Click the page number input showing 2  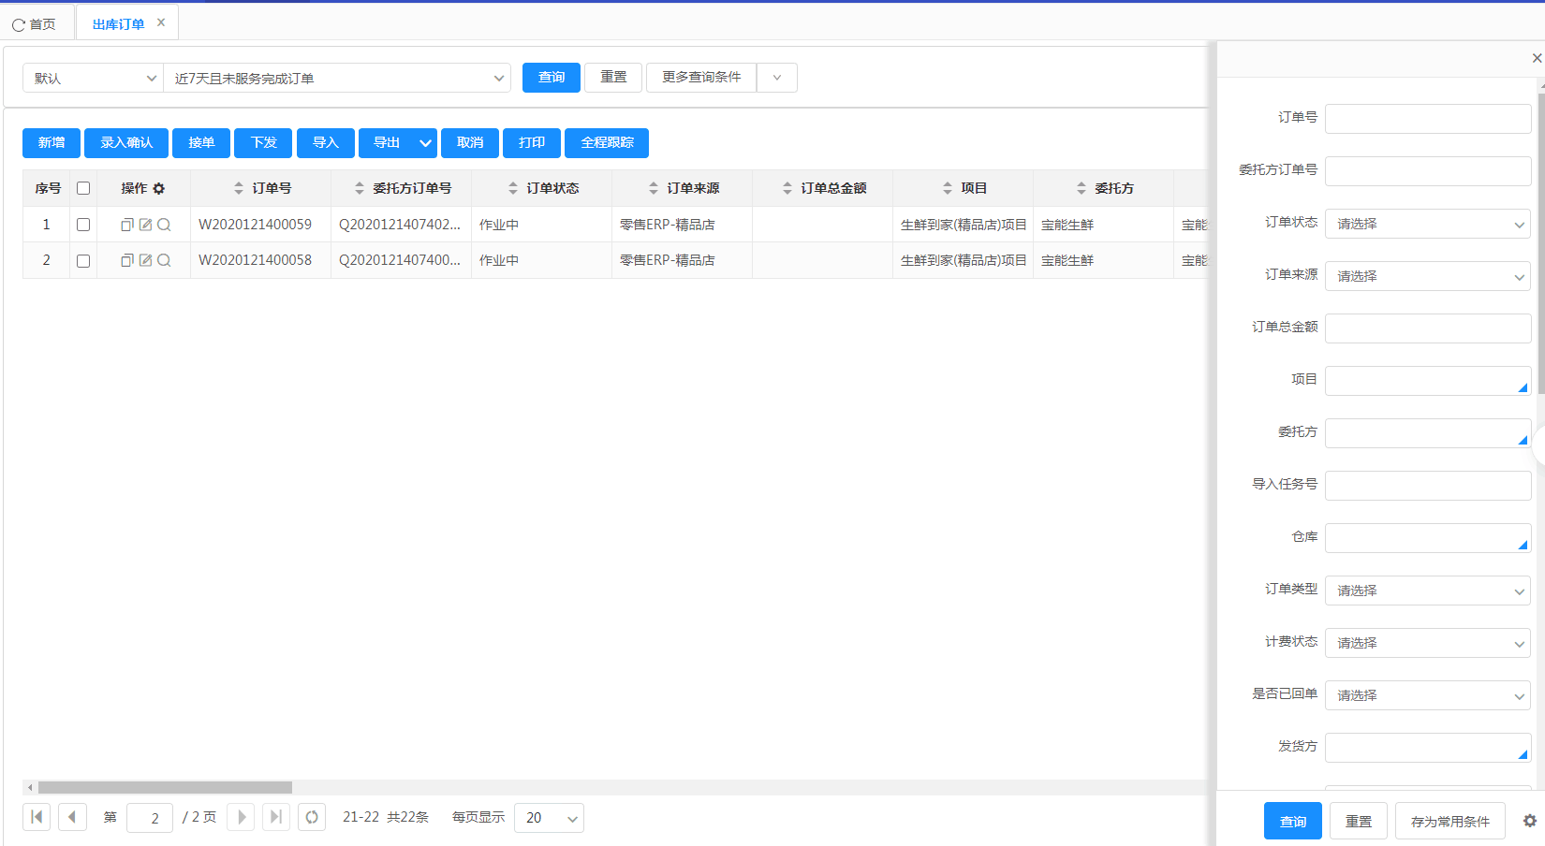point(150,817)
